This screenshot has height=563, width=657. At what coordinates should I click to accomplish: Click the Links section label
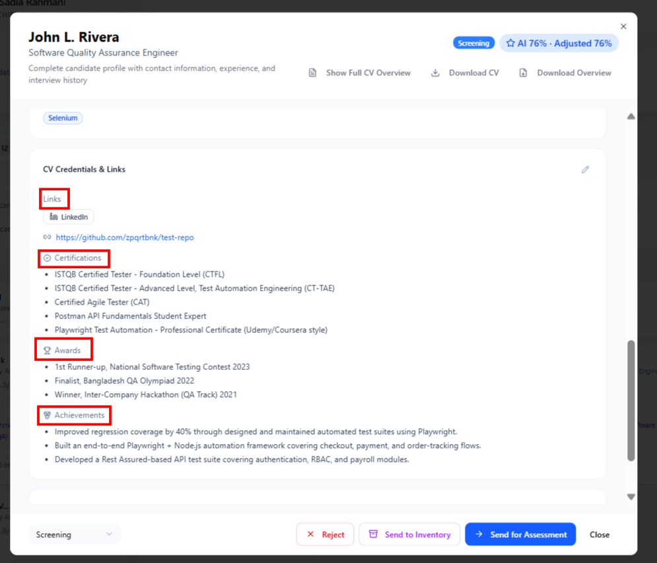pos(52,199)
